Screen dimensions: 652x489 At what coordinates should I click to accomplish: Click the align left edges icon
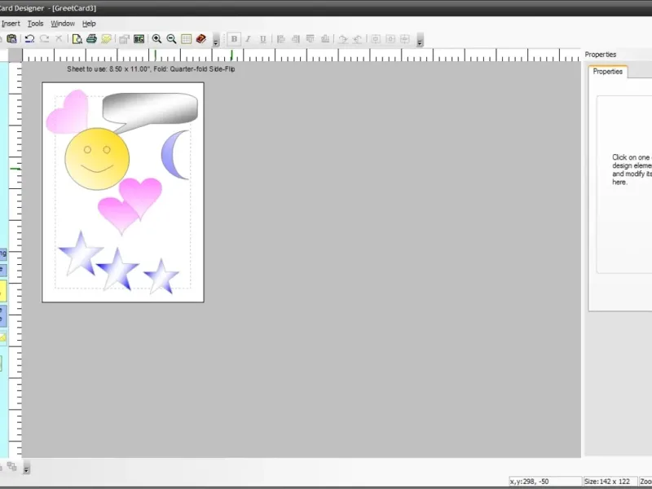pyautogui.click(x=281, y=38)
